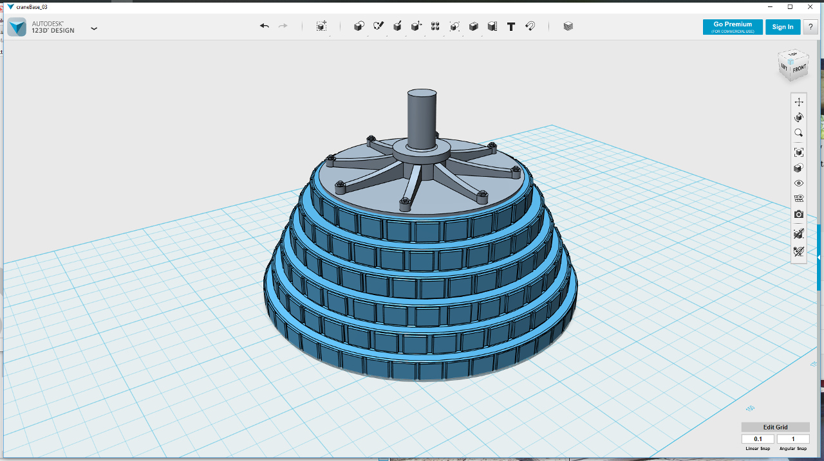This screenshot has height=461, width=824.
Task: Activate Zoom magnifier in navigation bar
Action: (799, 133)
